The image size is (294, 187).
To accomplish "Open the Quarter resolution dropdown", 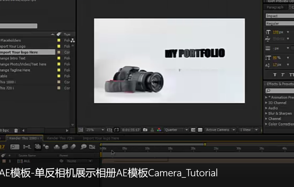I will (176, 130).
